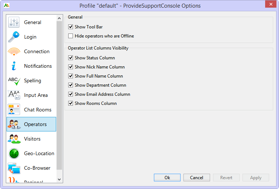Image resolution: width=279 pixels, height=189 pixels.
Task: Click the Operators headset people icon
Action: pos(14,124)
